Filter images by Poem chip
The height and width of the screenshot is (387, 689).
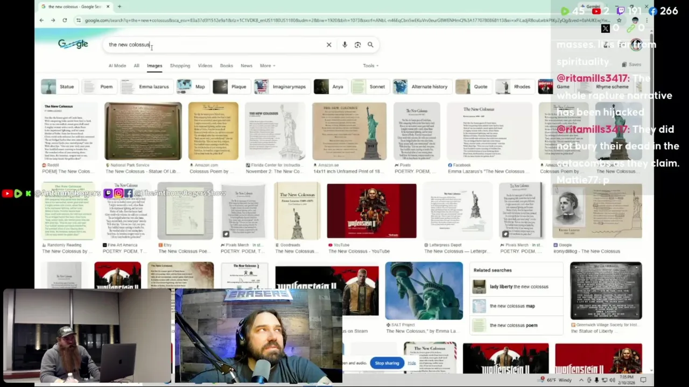click(100, 87)
